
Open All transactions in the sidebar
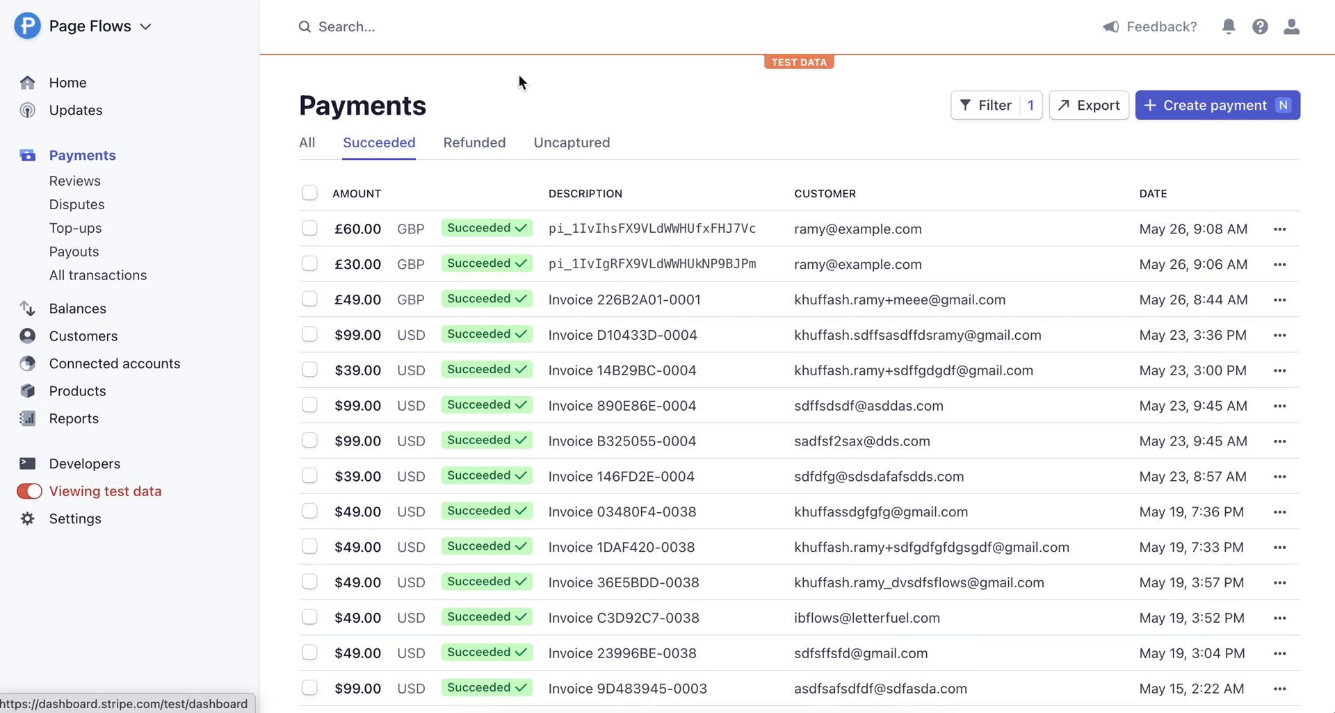[98, 275]
